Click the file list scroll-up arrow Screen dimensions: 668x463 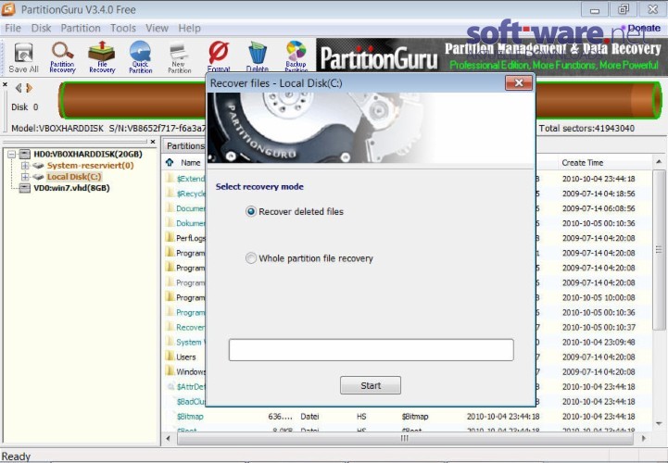coord(659,162)
